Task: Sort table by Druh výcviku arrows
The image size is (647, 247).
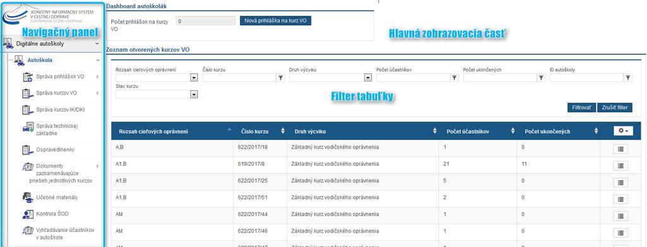Action: pos(435,131)
